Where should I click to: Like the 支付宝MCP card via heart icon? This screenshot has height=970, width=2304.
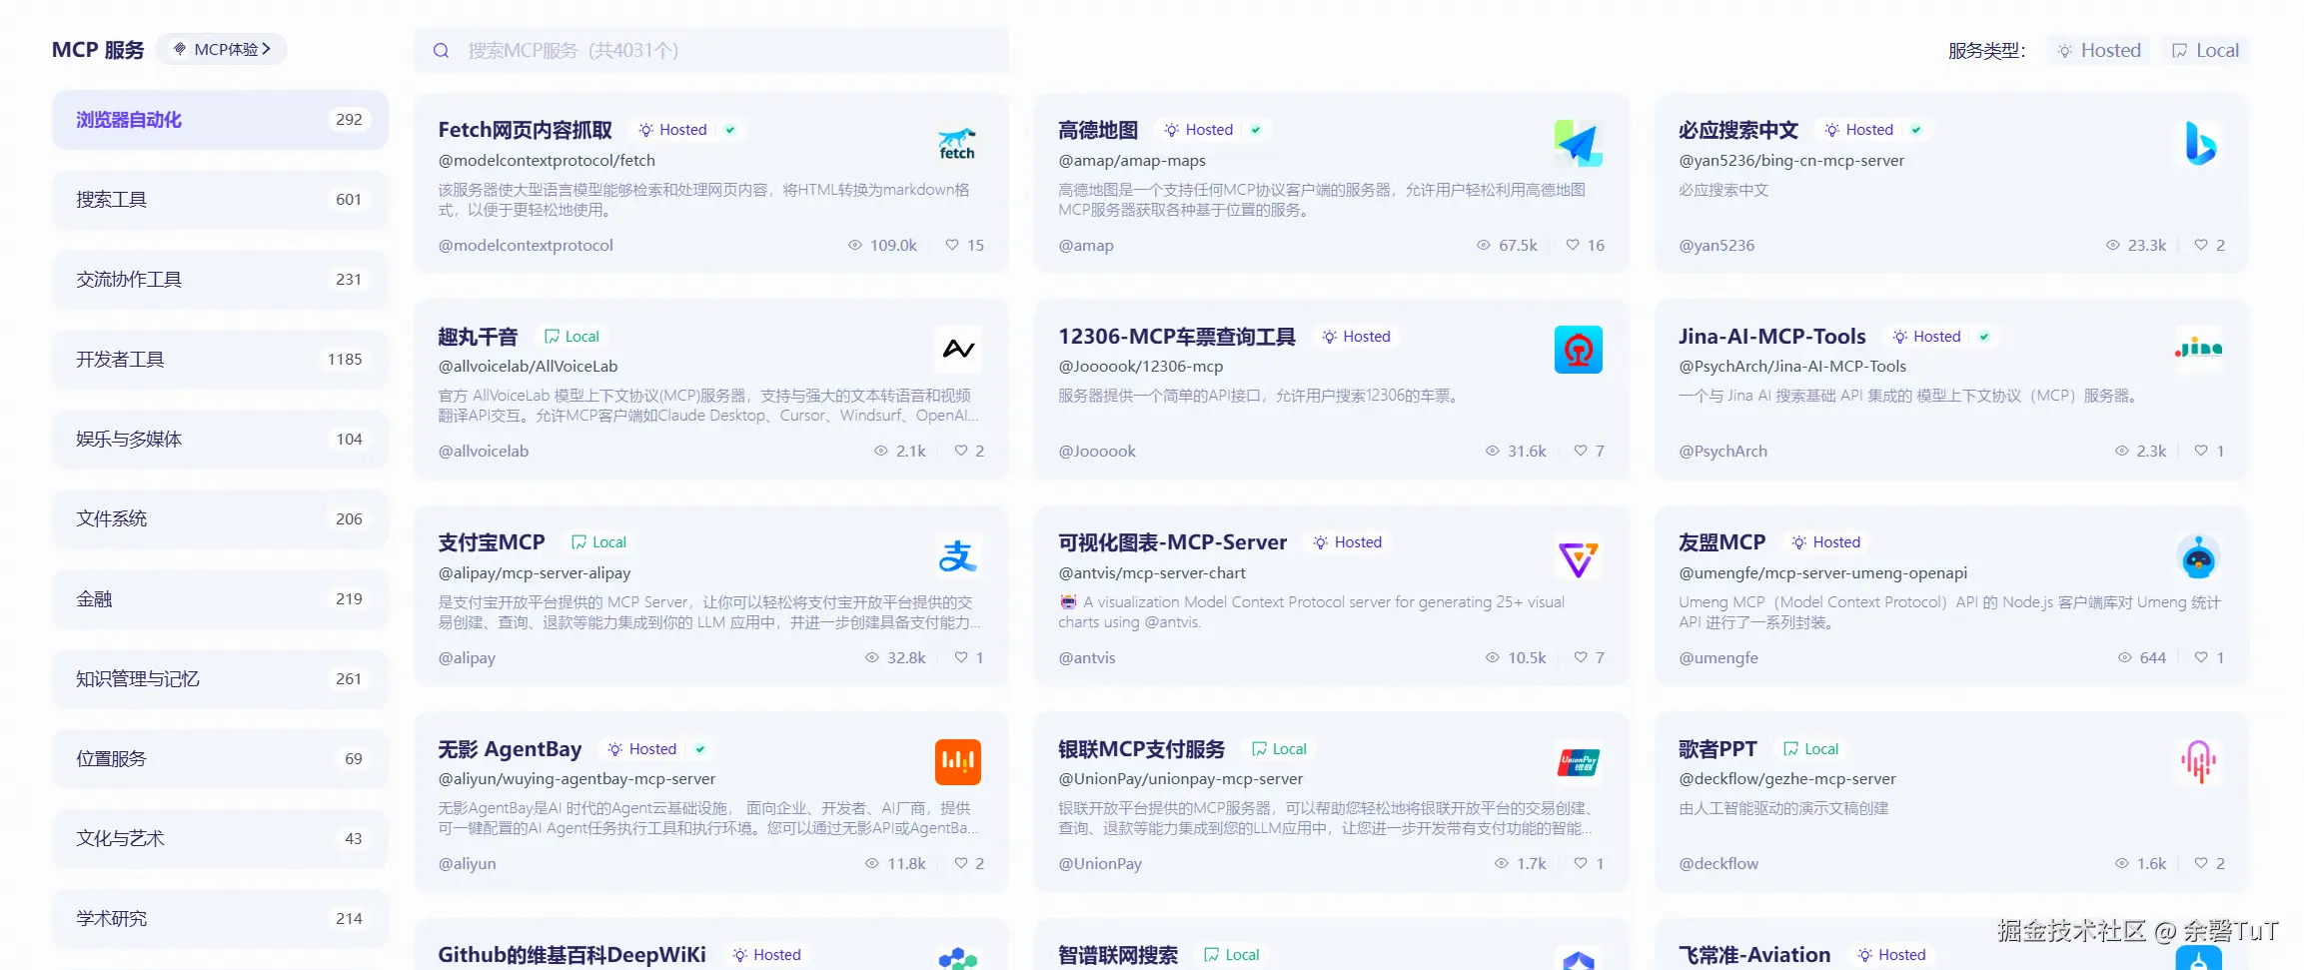[x=960, y=657]
